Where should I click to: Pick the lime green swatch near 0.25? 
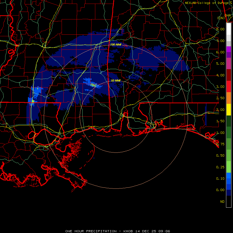229,167
